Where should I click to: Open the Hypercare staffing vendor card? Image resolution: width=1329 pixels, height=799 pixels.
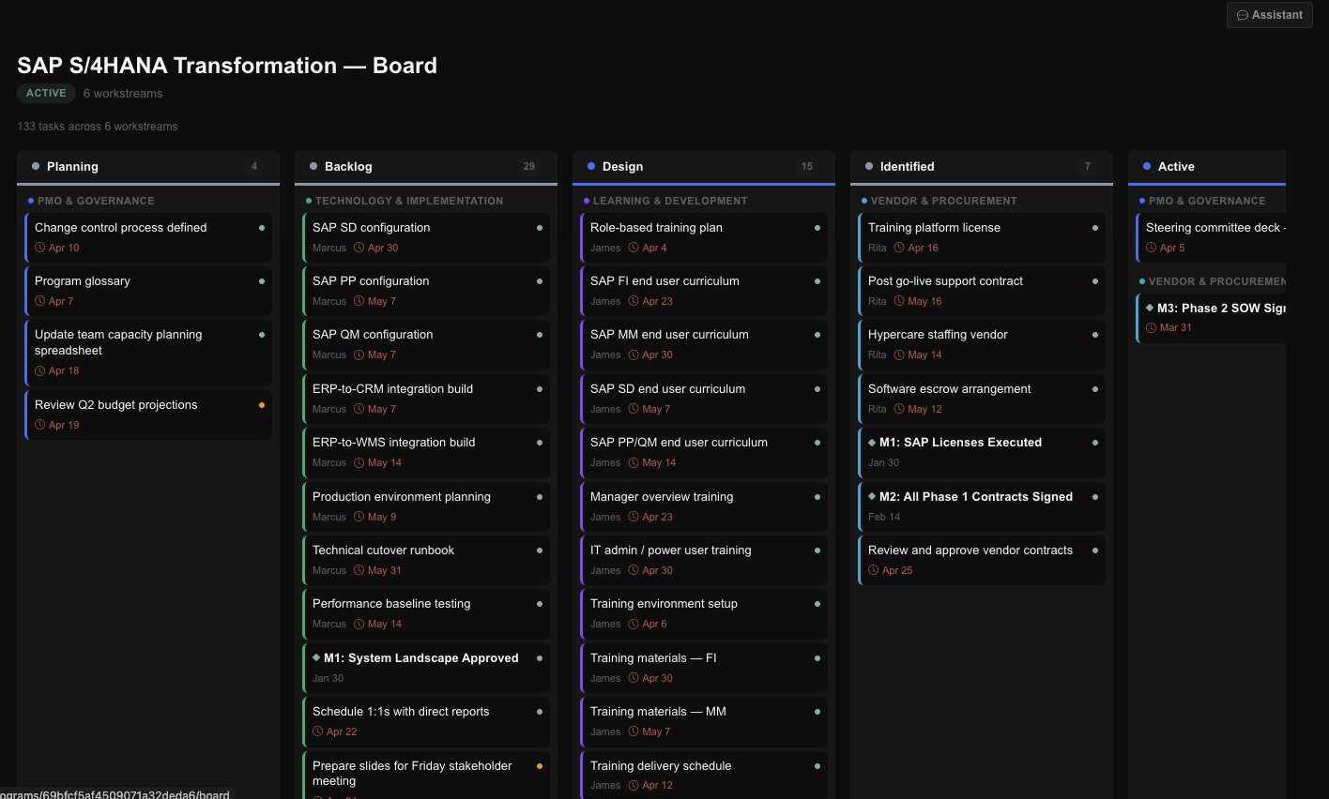982,344
